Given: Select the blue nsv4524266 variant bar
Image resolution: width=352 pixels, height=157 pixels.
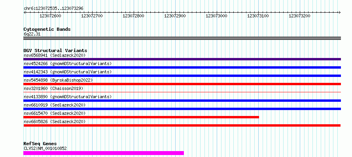Looking at the screenshot, I should coord(182,67).
